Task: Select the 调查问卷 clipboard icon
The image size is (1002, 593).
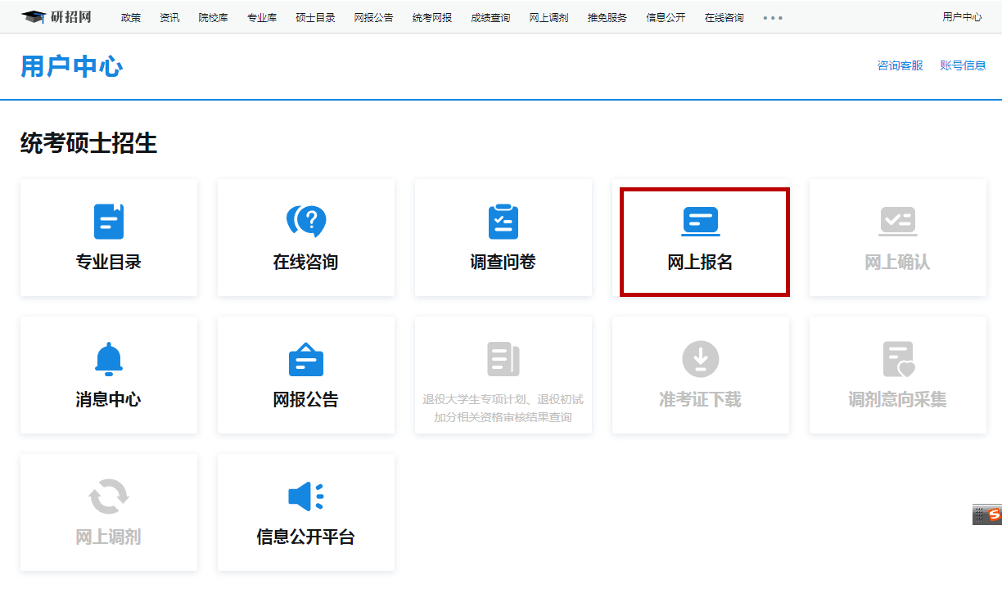Action: coord(503,222)
